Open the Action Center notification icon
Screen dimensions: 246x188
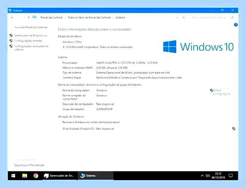point(231,176)
